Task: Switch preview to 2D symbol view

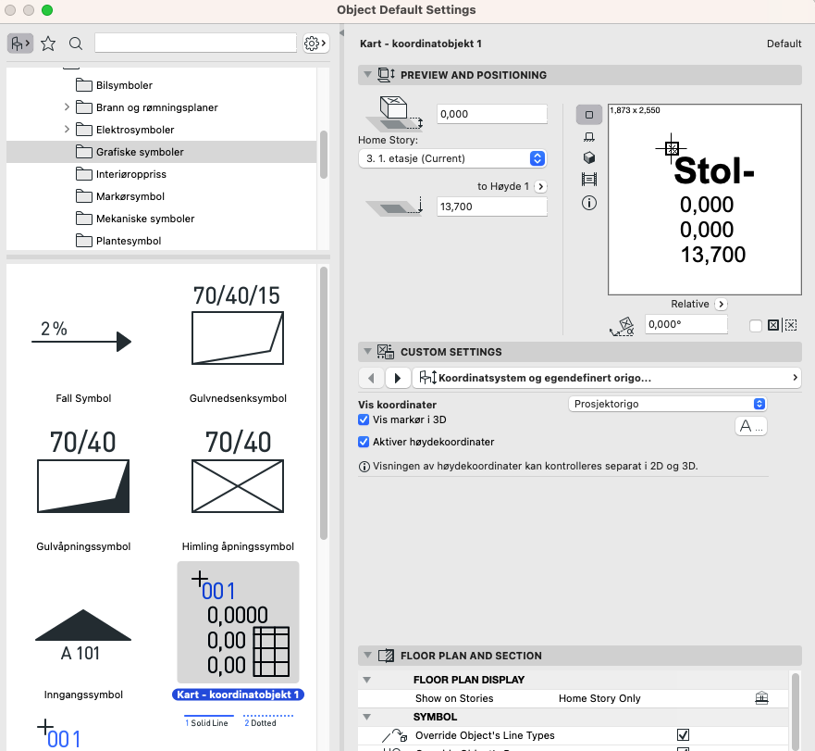Action: pyautogui.click(x=589, y=115)
